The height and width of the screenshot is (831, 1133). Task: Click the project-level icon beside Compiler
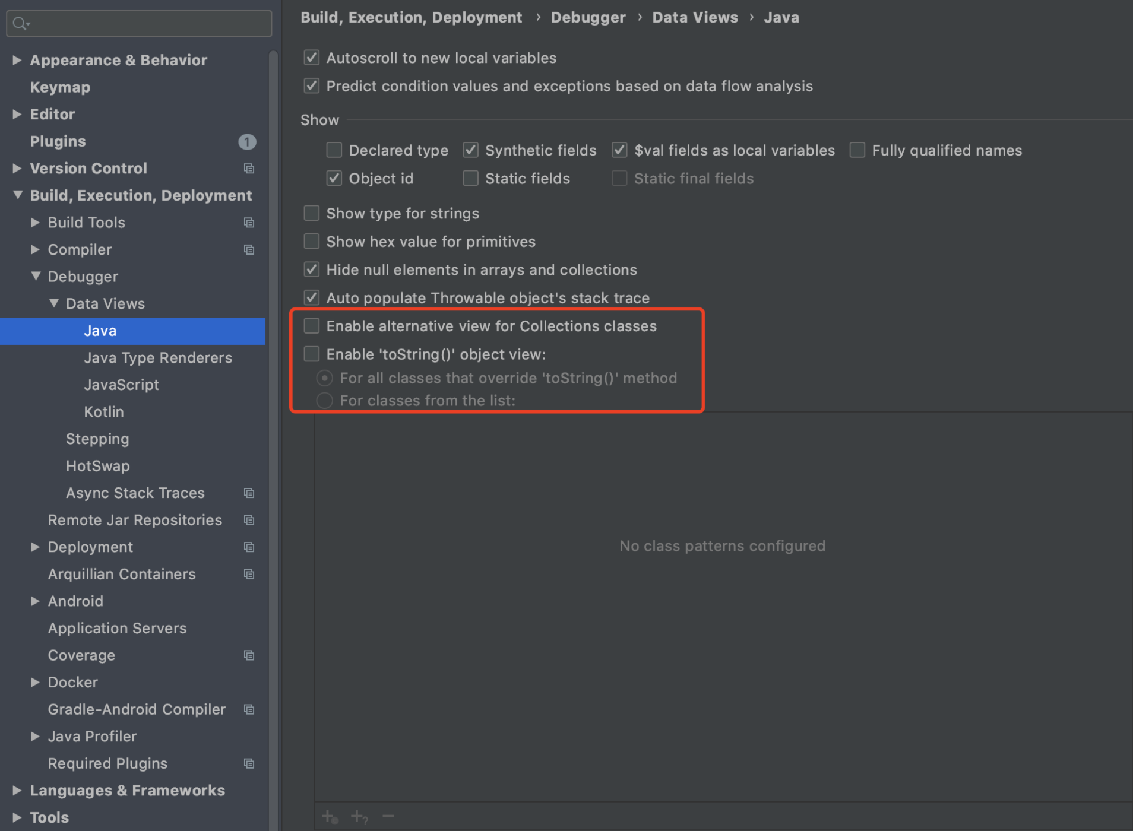click(x=249, y=250)
